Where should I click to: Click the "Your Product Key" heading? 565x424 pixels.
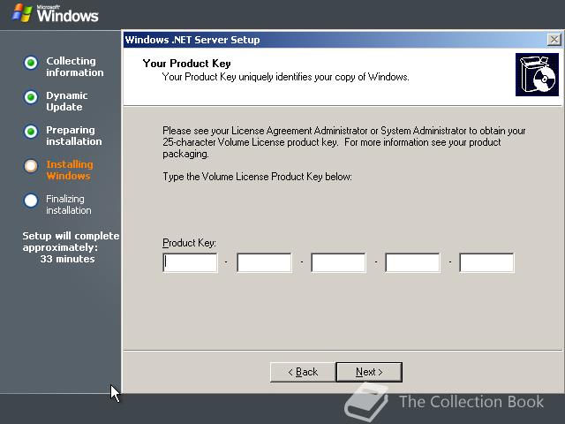coord(186,64)
